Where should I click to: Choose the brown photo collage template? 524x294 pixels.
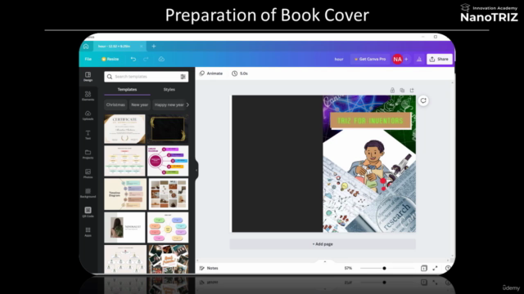[168, 194]
